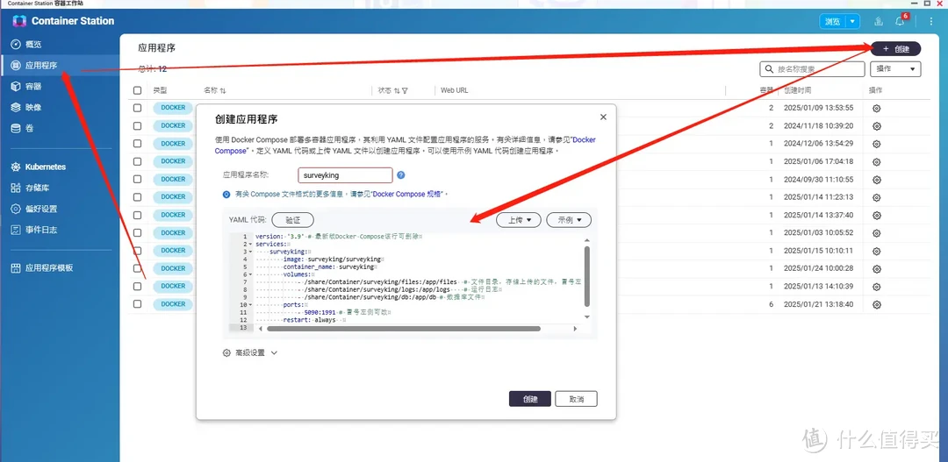Screen dimensions: 948x462
Task: Open the 上传 dropdown in dialog
Action: tap(519, 220)
